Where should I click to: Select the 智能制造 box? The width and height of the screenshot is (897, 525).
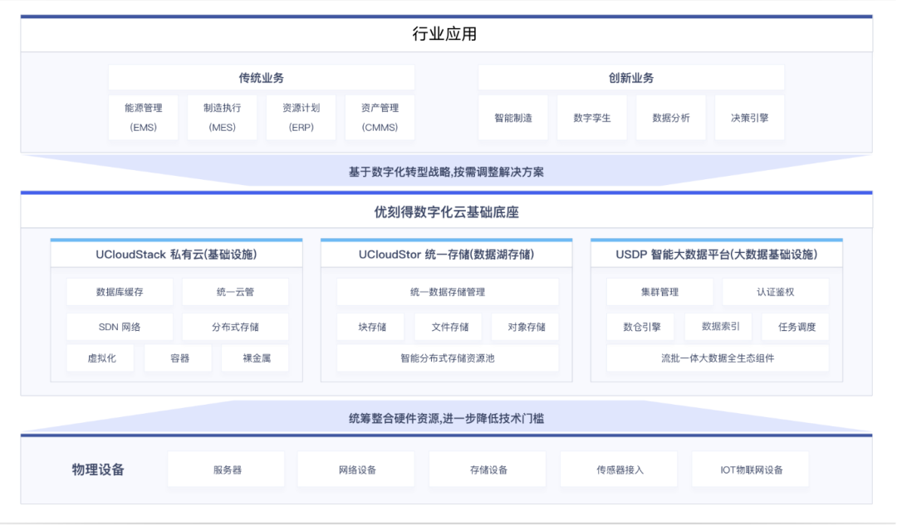[513, 118]
